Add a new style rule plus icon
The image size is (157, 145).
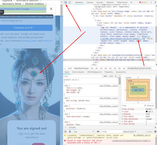point(116,76)
